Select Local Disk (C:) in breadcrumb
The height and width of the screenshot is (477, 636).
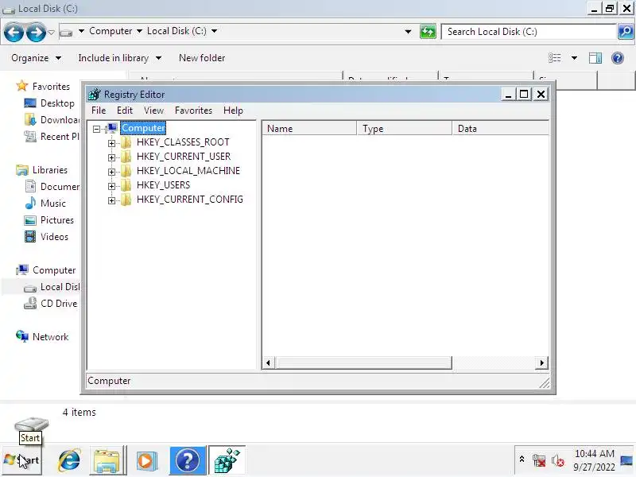coord(176,31)
